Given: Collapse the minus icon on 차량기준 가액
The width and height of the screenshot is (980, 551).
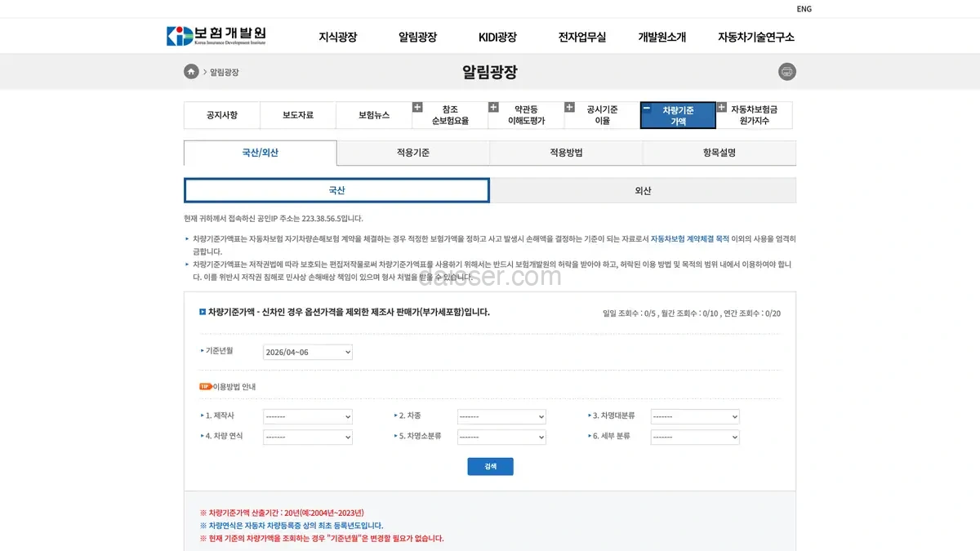Looking at the screenshot, I should coord(646,108).
